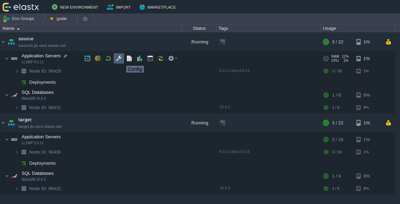The image size is (400, 204).
Task: Expand Node ID: 96429
Action: click(x=17, y=71)
